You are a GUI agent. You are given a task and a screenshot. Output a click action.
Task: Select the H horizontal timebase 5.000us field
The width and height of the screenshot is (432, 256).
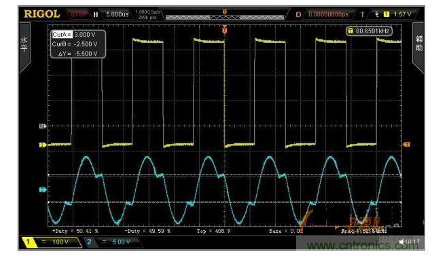111,14
